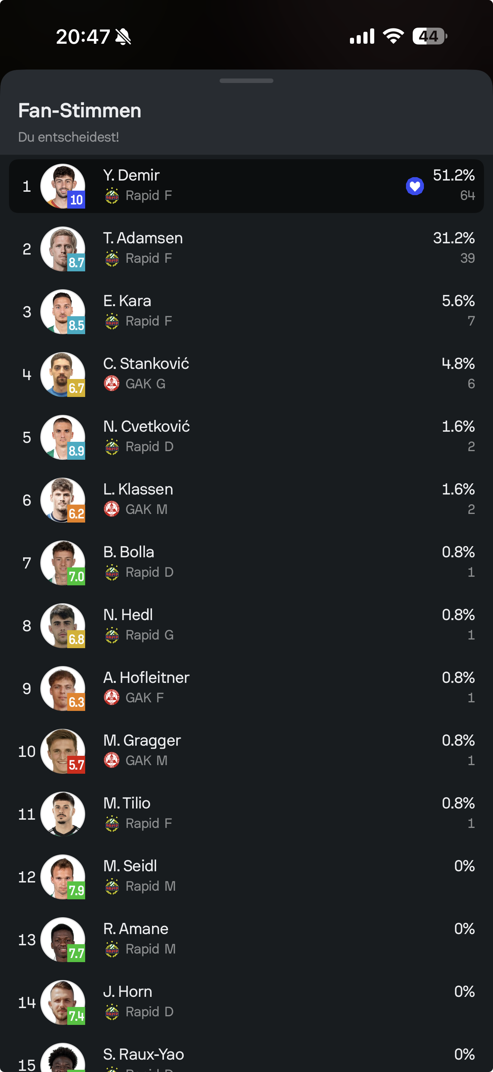Tap T. Adamsen's avatar with 8.7 rating
The height and width of the screenshot is (1072, 493).
pyautogui.click(x=63, y=249)
